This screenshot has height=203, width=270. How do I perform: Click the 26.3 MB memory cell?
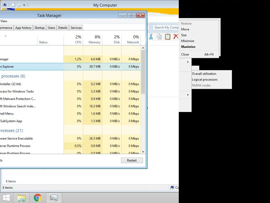(93, 139)
